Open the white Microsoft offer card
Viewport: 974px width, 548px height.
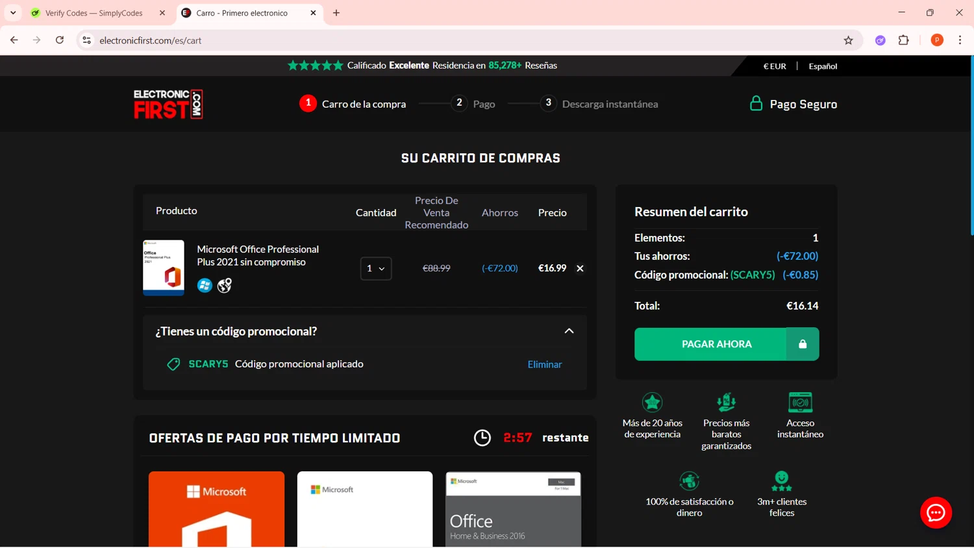(x=365, y=509)
